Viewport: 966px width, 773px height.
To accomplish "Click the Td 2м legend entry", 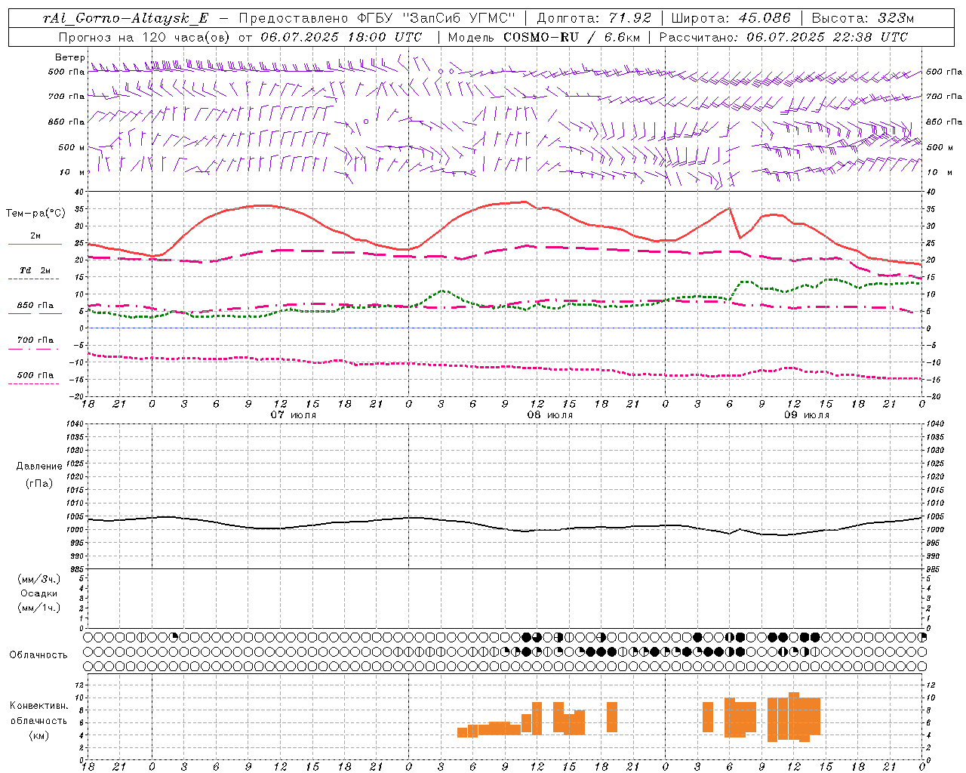I will tap(35, 270).
